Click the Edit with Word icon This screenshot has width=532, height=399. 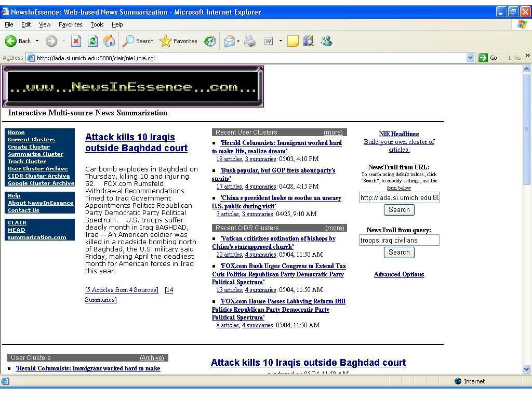(x=269, y=41)
